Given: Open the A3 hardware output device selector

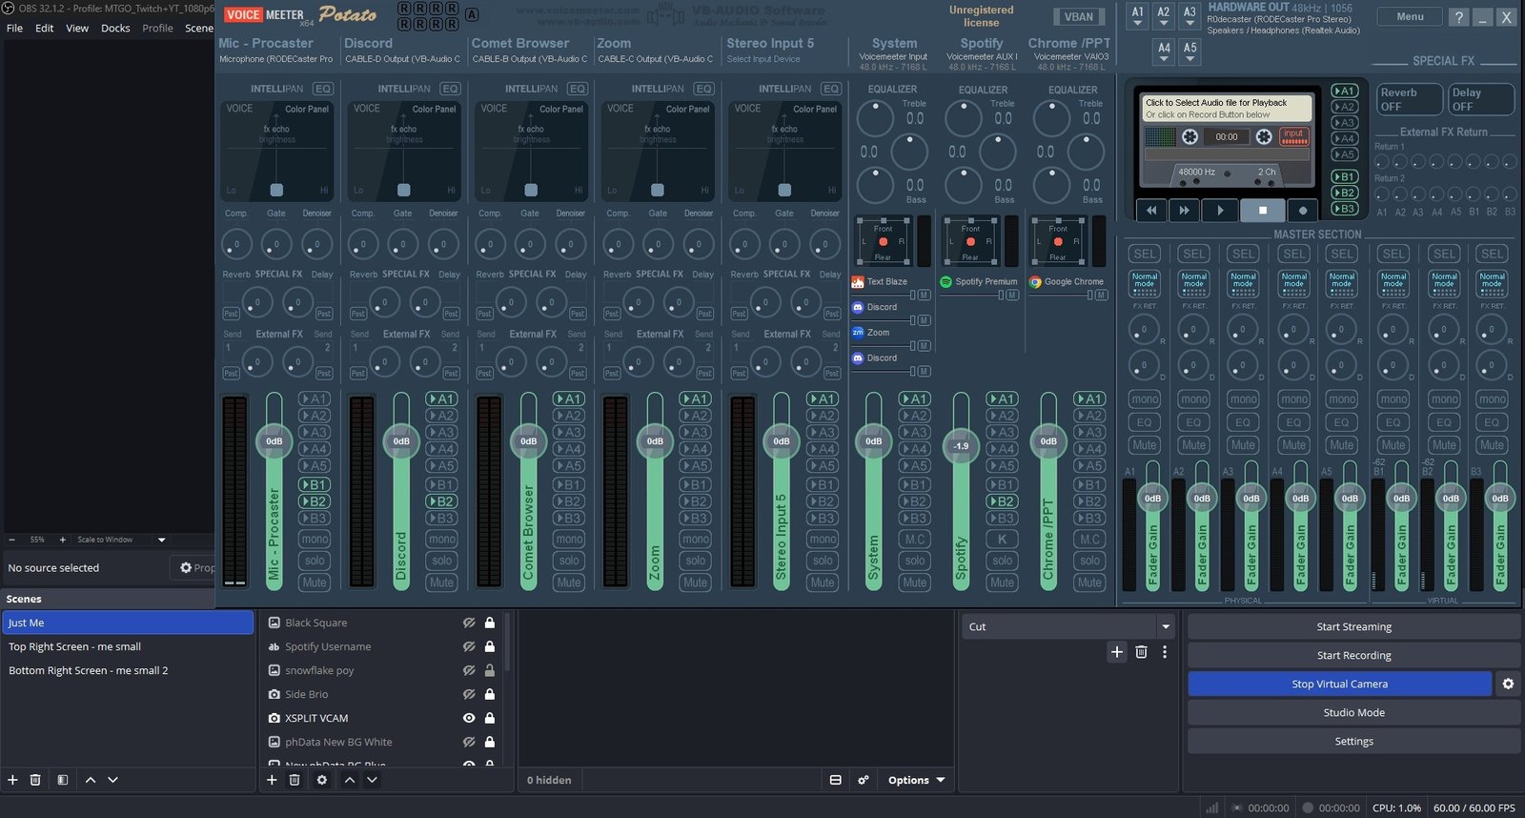Looking at the screenshot, I should 1189,17.
